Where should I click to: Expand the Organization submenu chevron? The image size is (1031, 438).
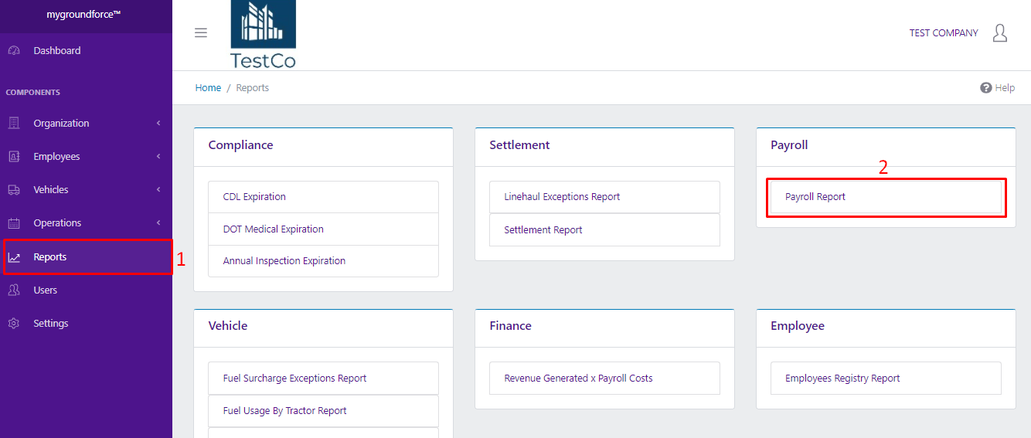(x=158, y=124)
